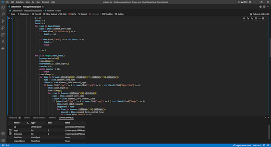Open errors and warnings status indicator

point(5,145)
